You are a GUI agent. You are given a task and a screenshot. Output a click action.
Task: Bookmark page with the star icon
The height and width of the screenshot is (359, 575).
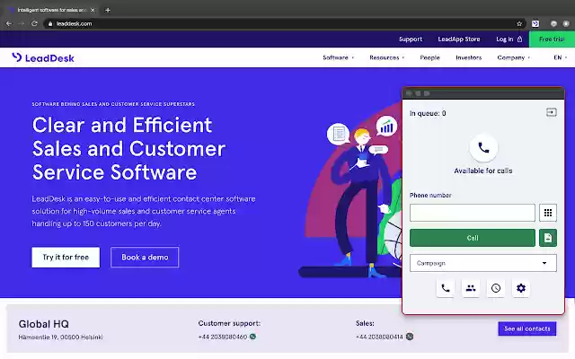click(x=519, y=24)
